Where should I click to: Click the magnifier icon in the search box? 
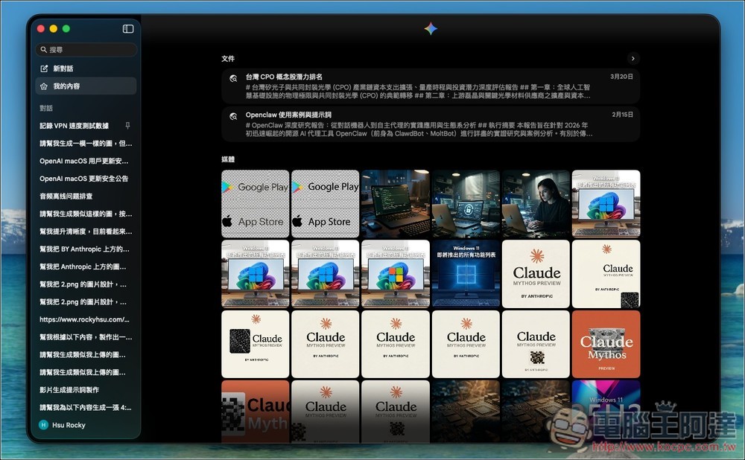pos(44,50)
